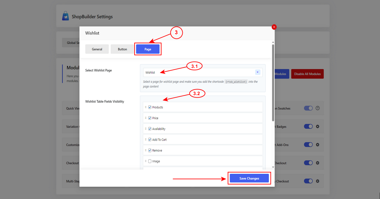Click the drag handle beside Availability field
Screen dimensions: 380x199
[x=146, y=129]
